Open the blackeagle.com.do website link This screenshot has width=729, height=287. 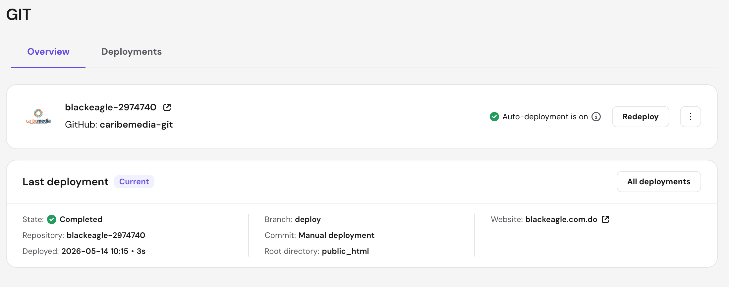coord(561,219)
